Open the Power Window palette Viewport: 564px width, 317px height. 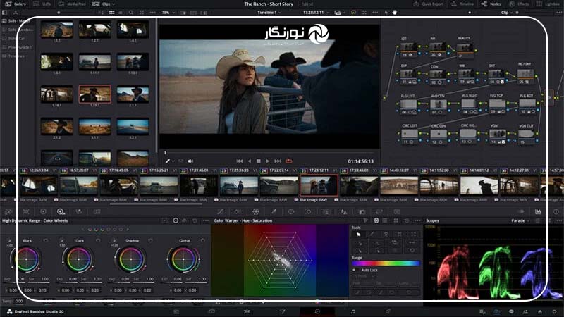click(291, 212)
